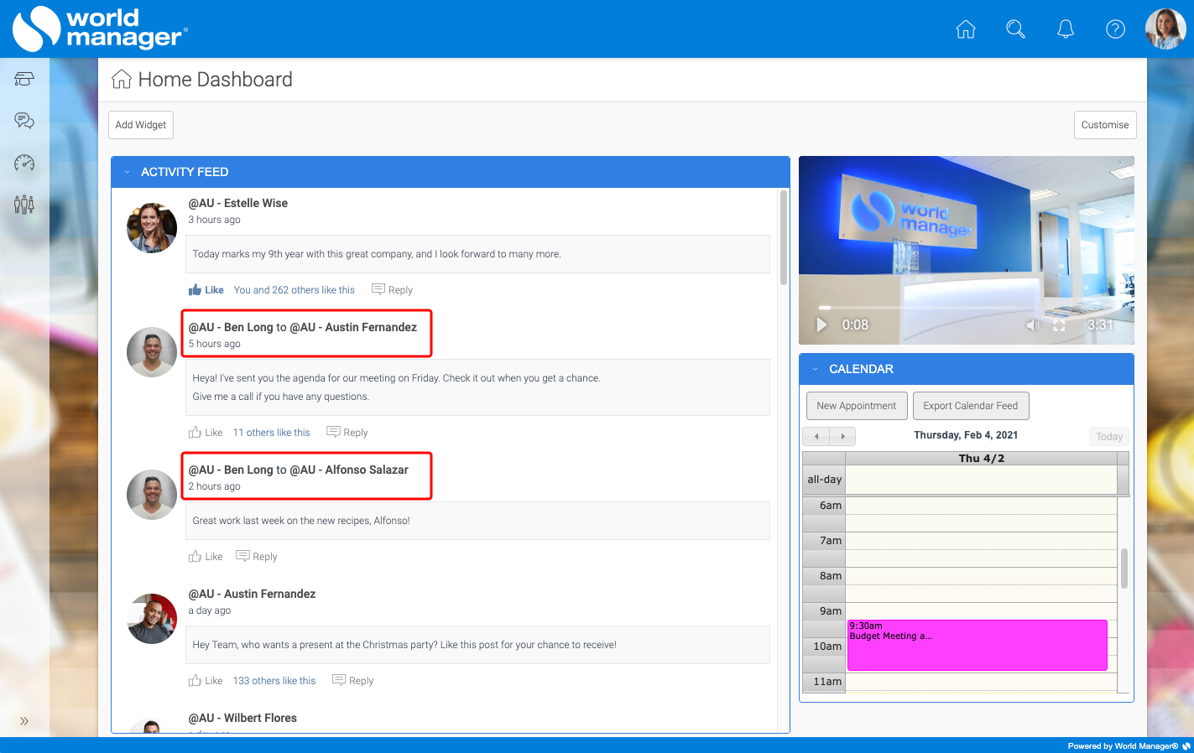Open the 9:30am Budget Meeting event
The width and height of the screenshot is (1194, 753).
click(978, 645)
